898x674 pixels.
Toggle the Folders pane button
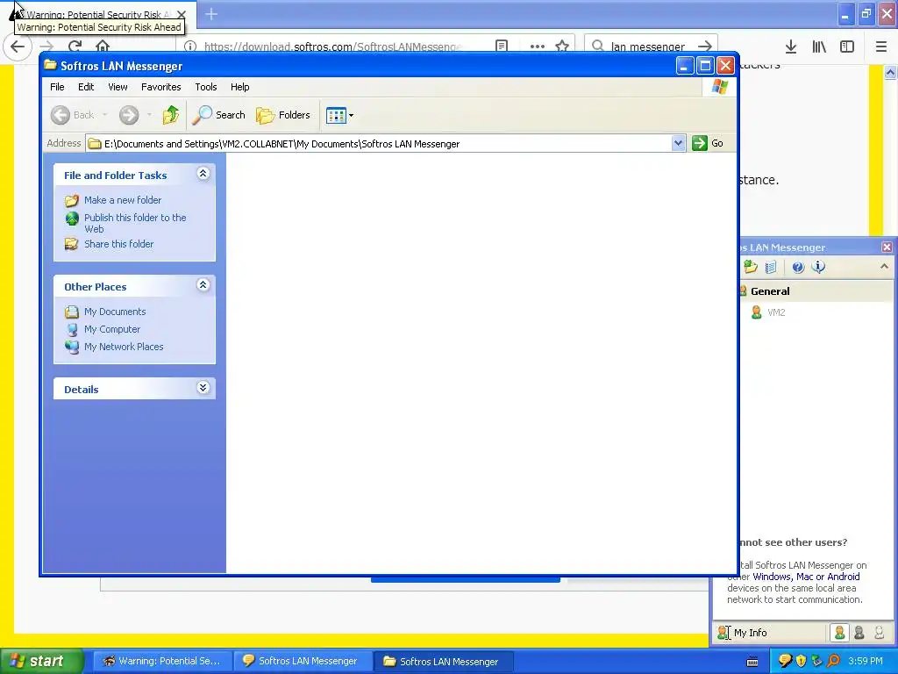(x=283, y=115)
